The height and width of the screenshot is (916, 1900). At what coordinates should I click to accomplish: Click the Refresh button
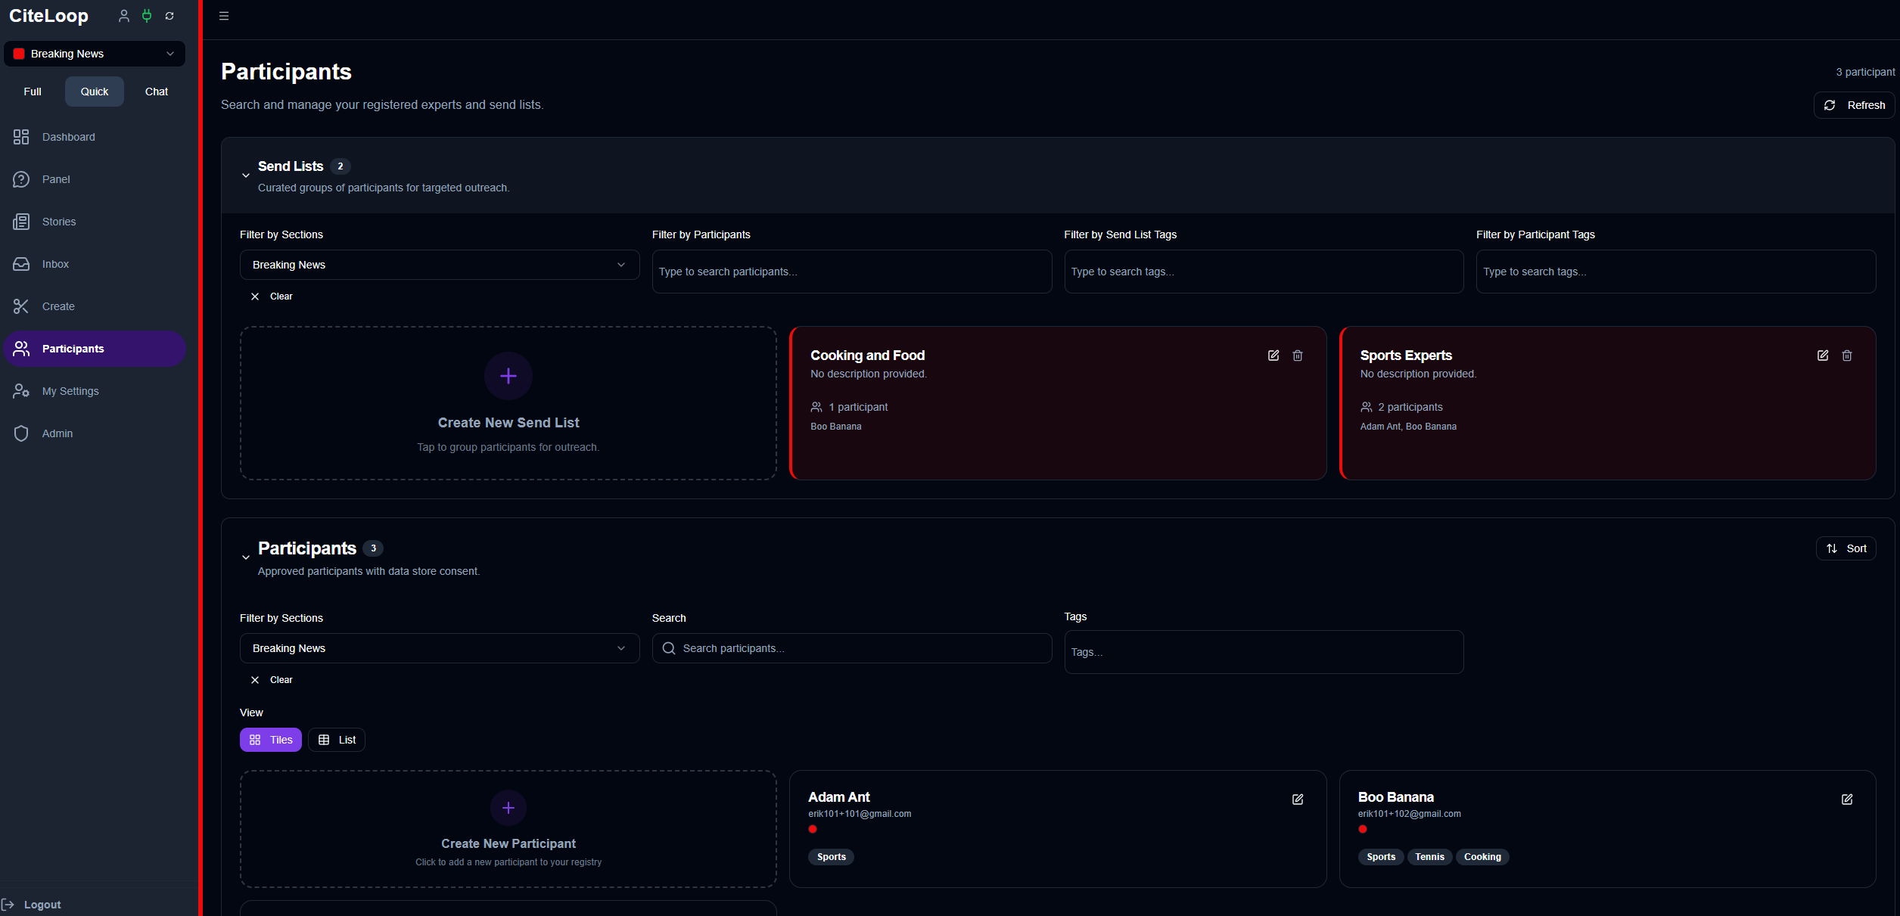pos(1854,105)
